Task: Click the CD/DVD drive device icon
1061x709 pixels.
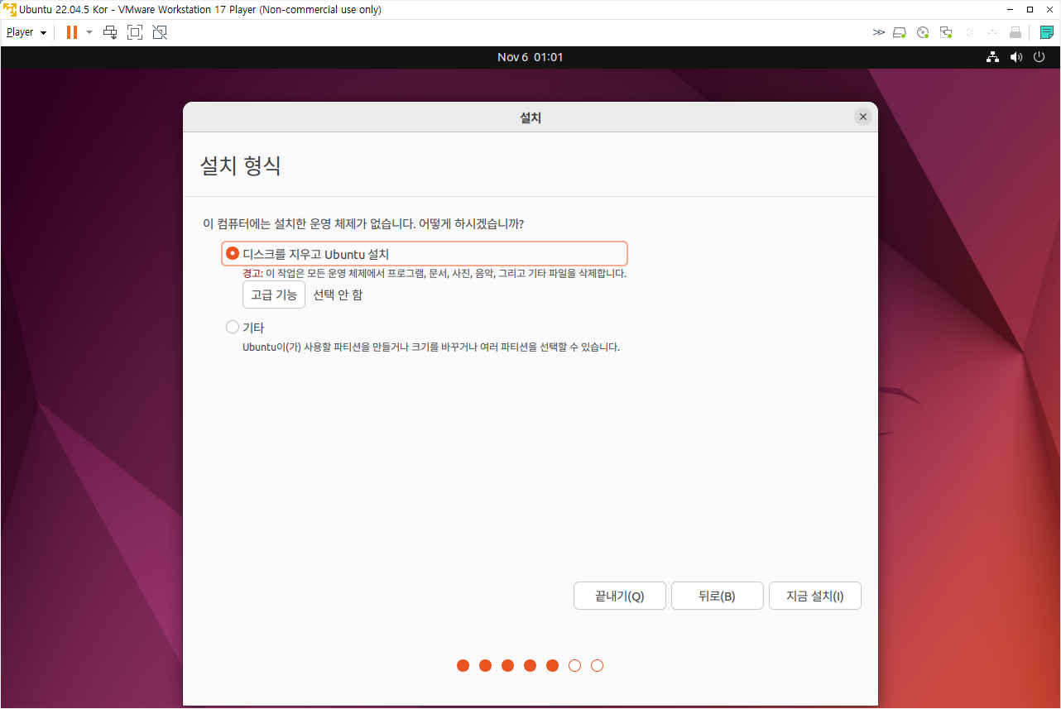Action: coord(924,32)
